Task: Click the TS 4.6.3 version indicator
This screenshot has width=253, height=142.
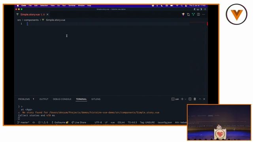Action: (132, 123)
